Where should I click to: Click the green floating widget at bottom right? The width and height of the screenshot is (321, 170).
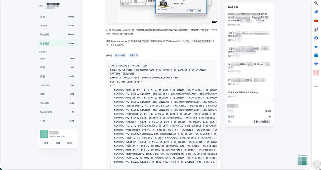(x=302, y=160)
